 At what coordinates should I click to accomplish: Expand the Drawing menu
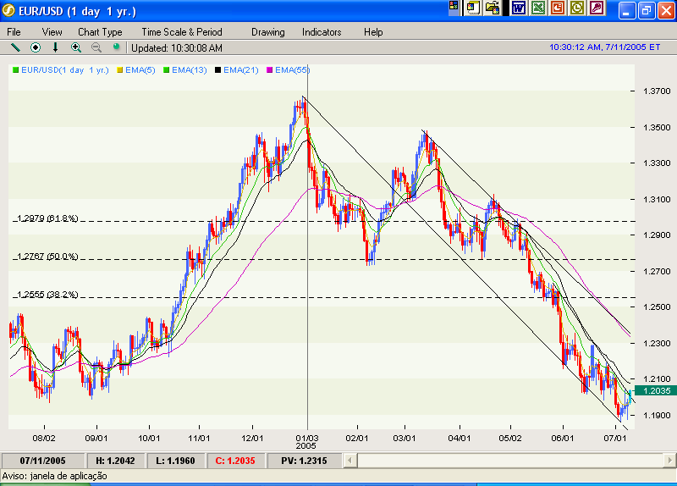(x=267, y=31)
